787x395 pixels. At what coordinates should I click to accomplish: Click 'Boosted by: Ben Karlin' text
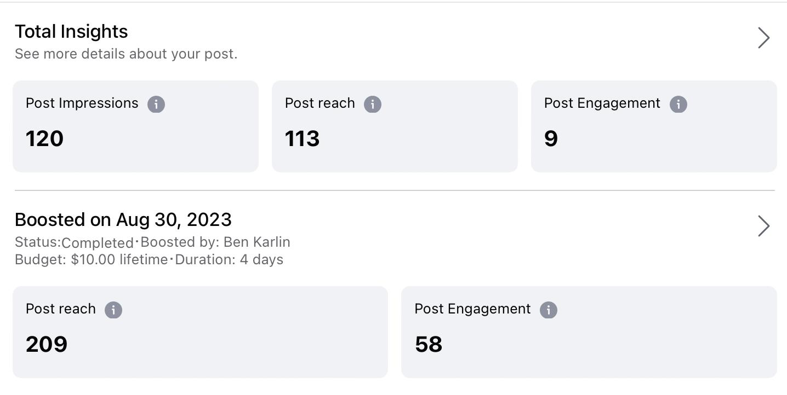(215, 242)
